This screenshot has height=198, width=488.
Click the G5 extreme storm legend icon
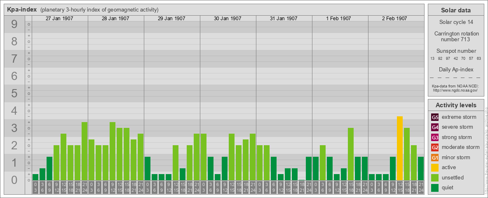435,118
